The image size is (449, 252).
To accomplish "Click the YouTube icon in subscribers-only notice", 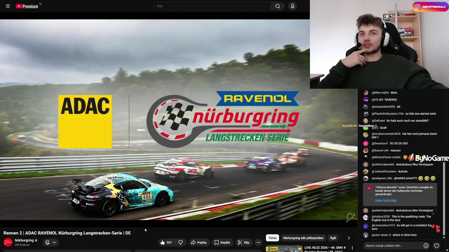I will tap(369, 188).
